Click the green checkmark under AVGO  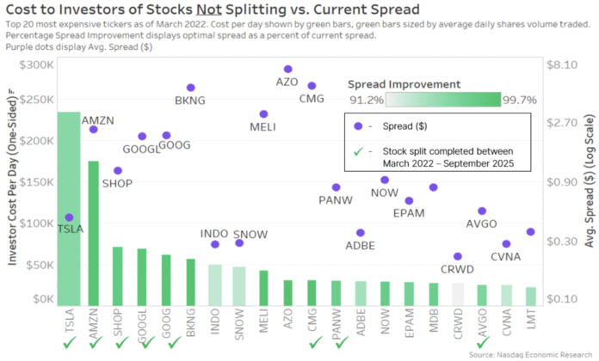(x=482, y=342)
